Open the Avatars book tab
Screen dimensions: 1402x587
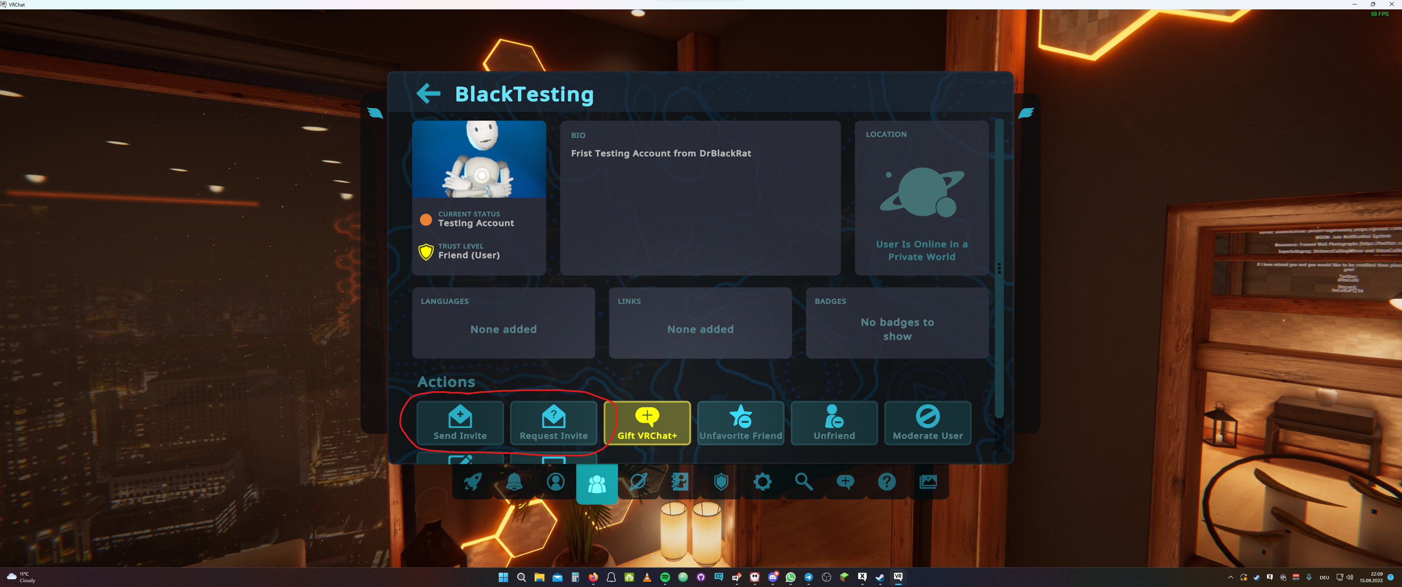tap(679, 481)
